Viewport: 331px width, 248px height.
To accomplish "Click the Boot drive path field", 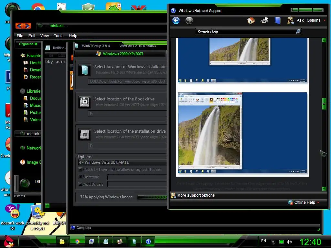I will tap(127, 114).
